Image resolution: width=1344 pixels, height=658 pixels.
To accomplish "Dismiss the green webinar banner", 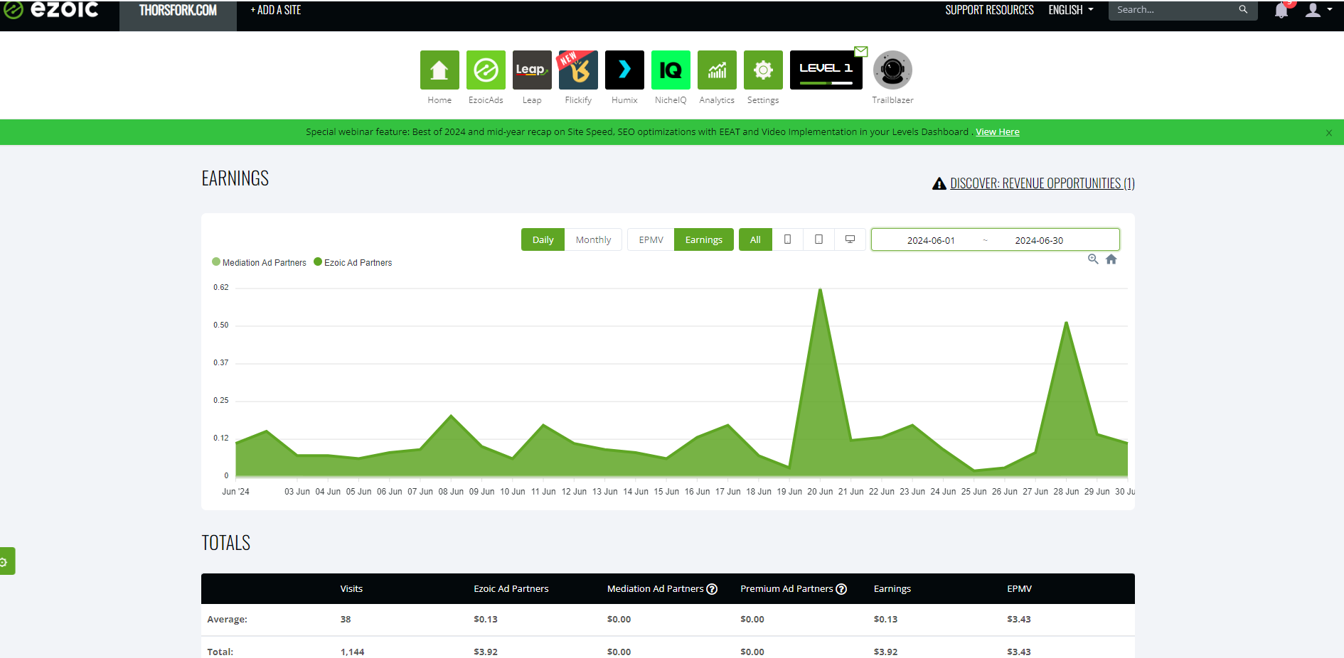I will 1328,133.
